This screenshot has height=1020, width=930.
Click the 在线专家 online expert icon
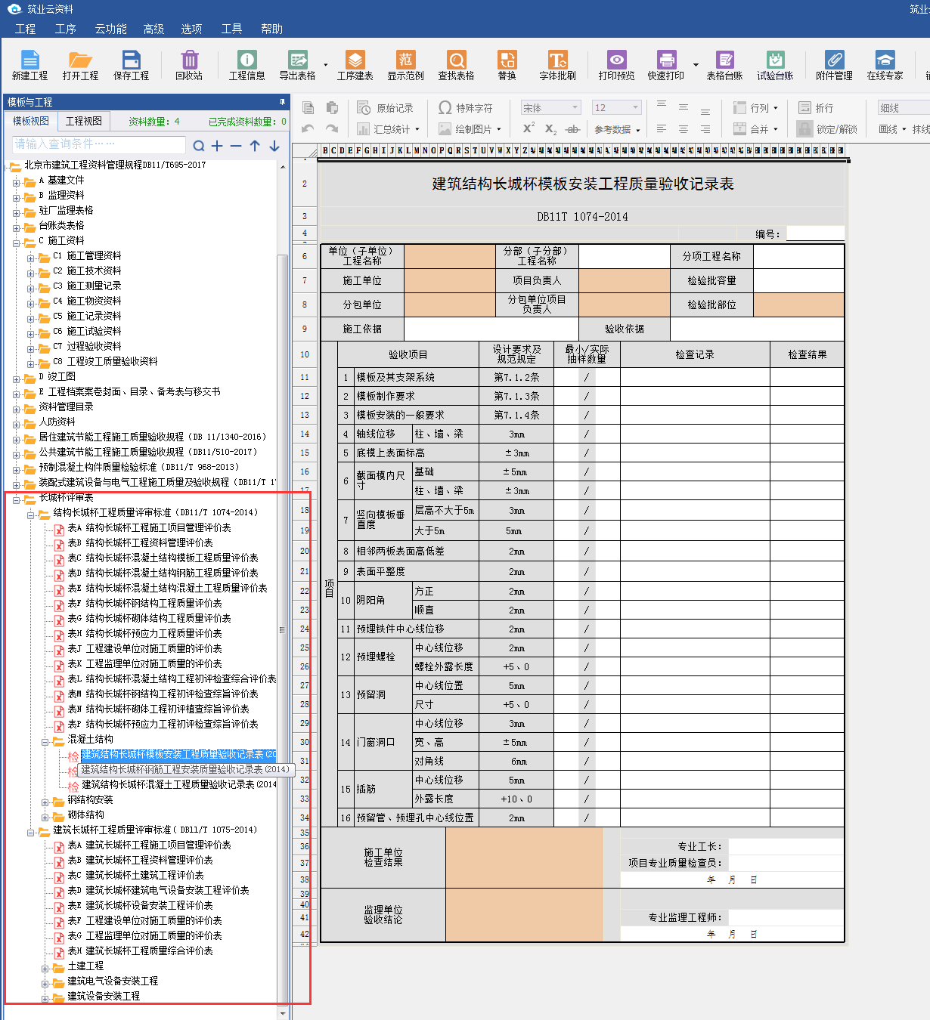[885, 65]
